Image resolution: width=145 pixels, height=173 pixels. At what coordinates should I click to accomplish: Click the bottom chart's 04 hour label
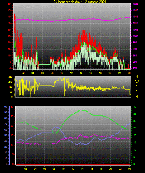[x=35, y=169]
